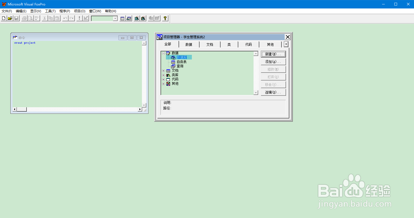This screenshot has width=414, height=218.
Task: Open the 程序(P) menu
Action: 65,11
